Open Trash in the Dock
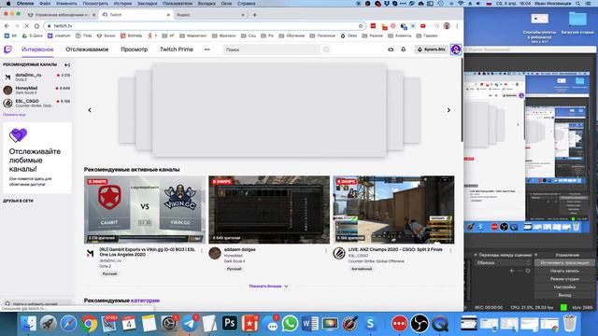Image resolution: width=598 pixels, height=336 pixels. point(570,323)
